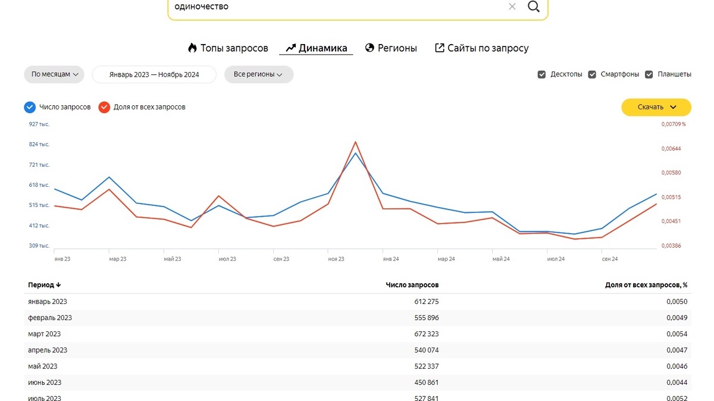714x401 pixels.
Task: Hide the blue Число запросов series
Action: point(30,107)
